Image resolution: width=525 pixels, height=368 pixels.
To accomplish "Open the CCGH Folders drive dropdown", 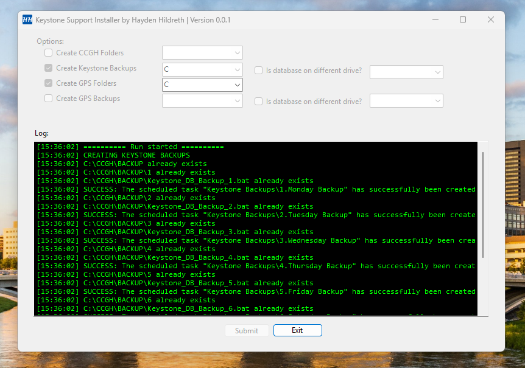I will coord(202,53).
